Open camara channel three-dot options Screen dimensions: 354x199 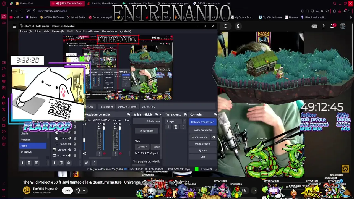pyautogui.click(x=115, y=154)
